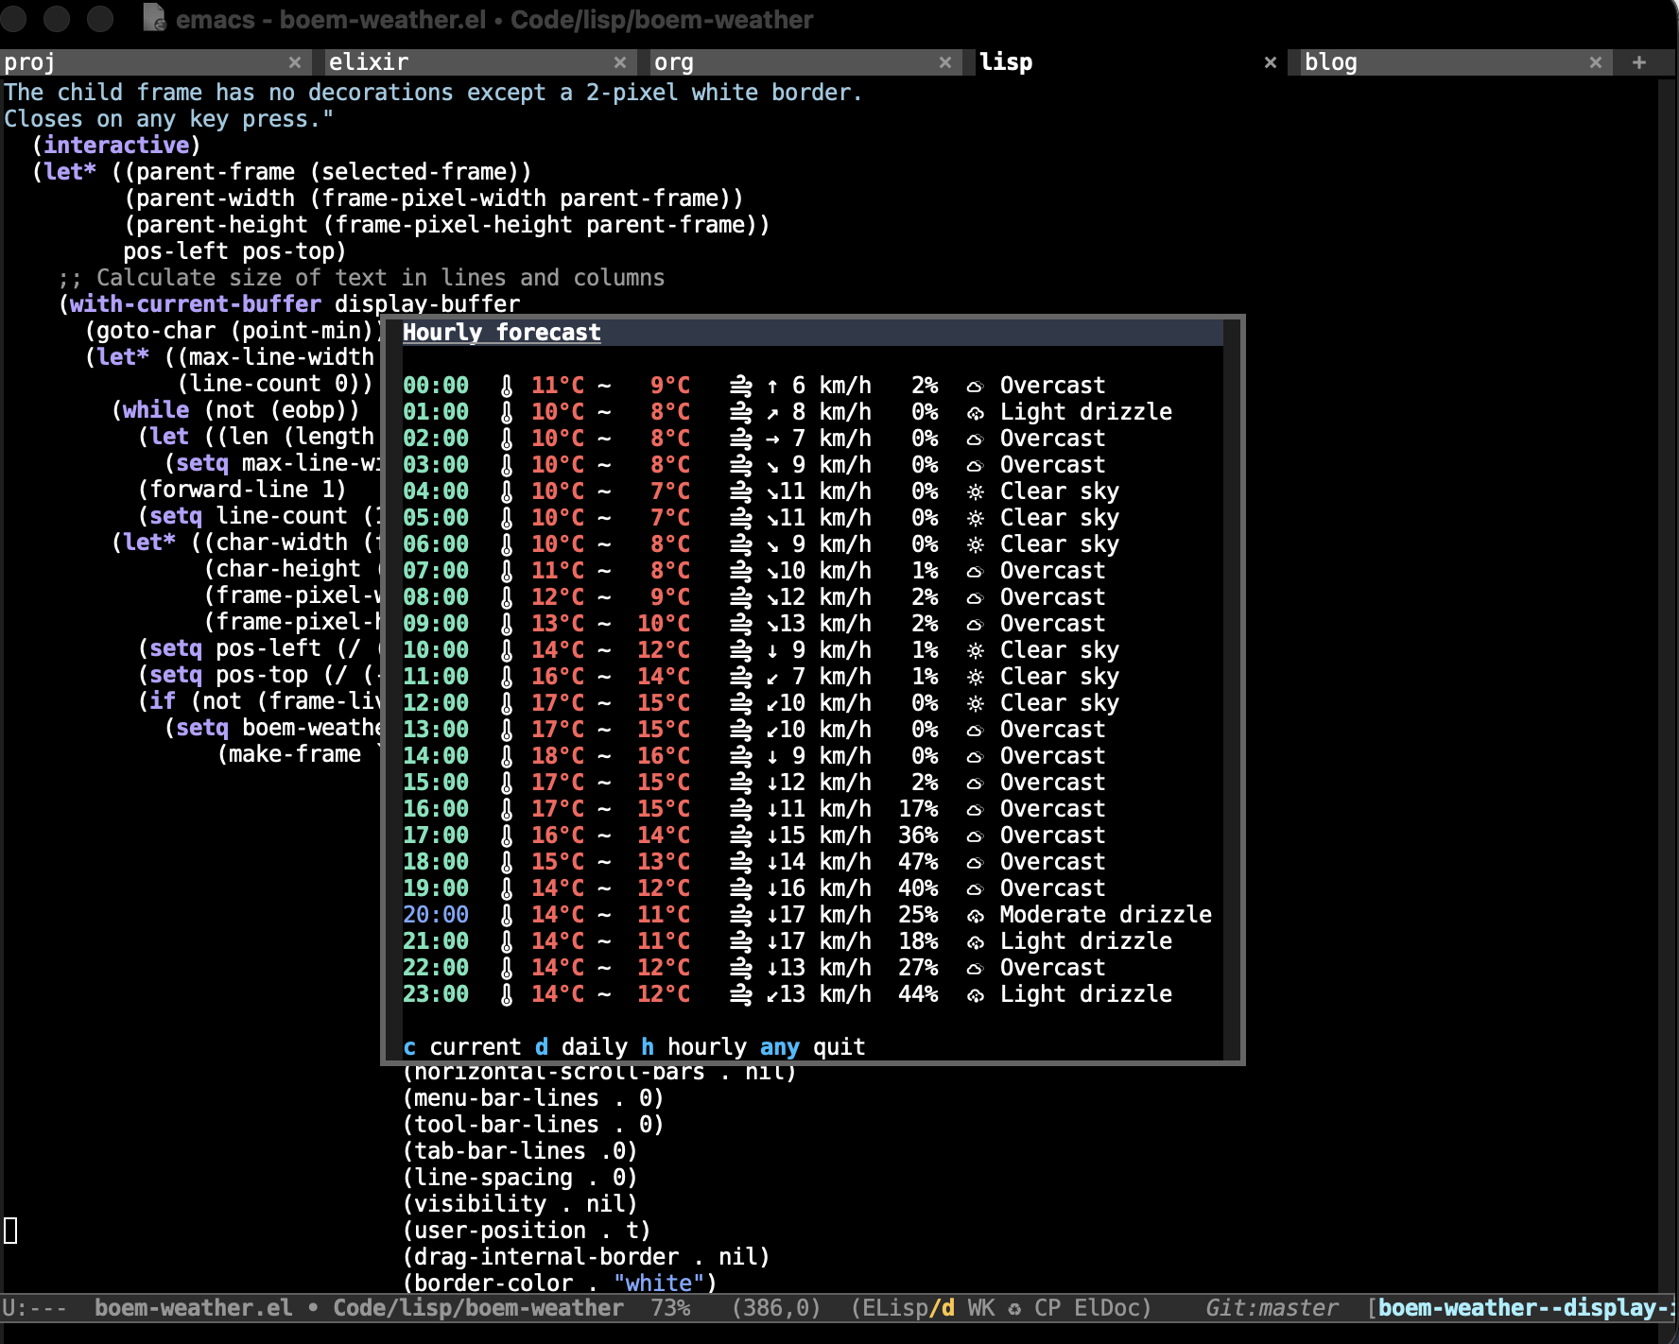
Task: Add a new tab with the plus icon
Action: (1639, 62)
